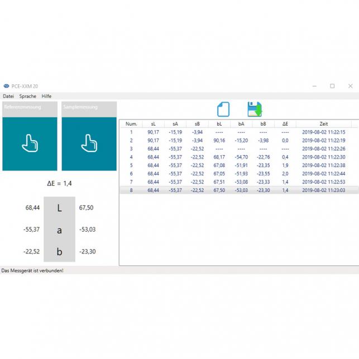Open the Hilfe menu
Image resolution: width=359 pixels, height=359 pixels.
pos(46,96)
